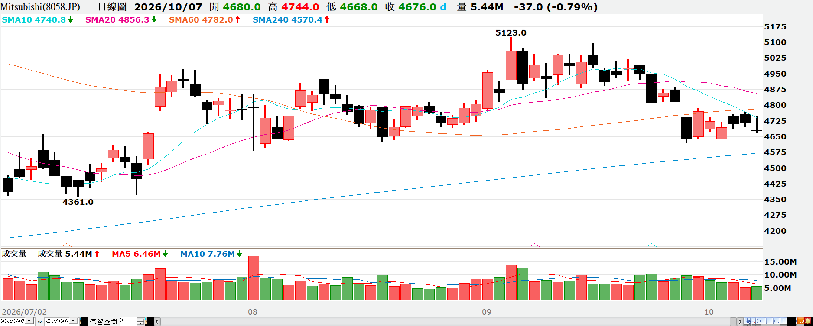The height and width of the screenshot is (326, 813).
Task: Open the alert bell icon
Action: pyautogui.click(x=808, y=321)
